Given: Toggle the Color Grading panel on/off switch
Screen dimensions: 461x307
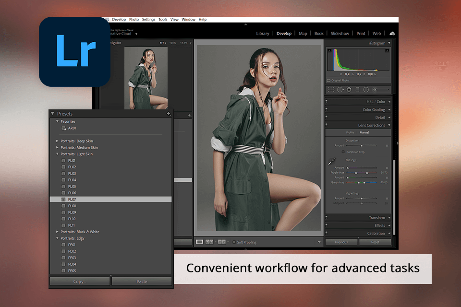Looking at the screenshot, I should tap(327, 109).
